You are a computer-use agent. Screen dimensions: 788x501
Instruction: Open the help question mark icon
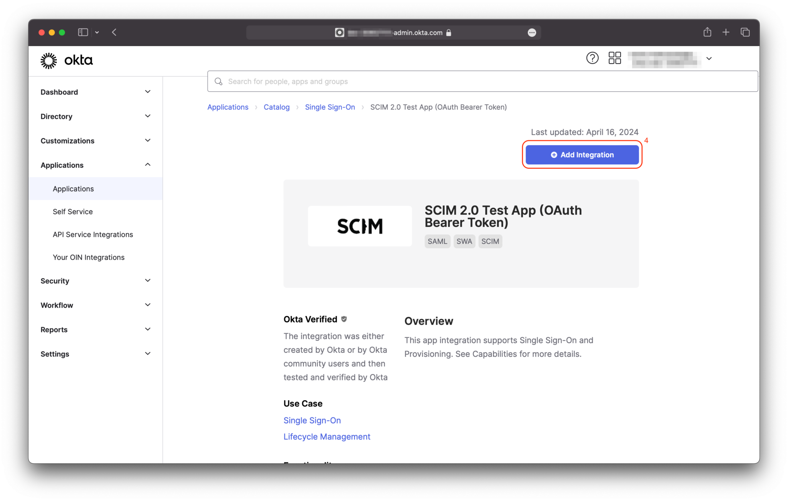(x=592, y=58)
